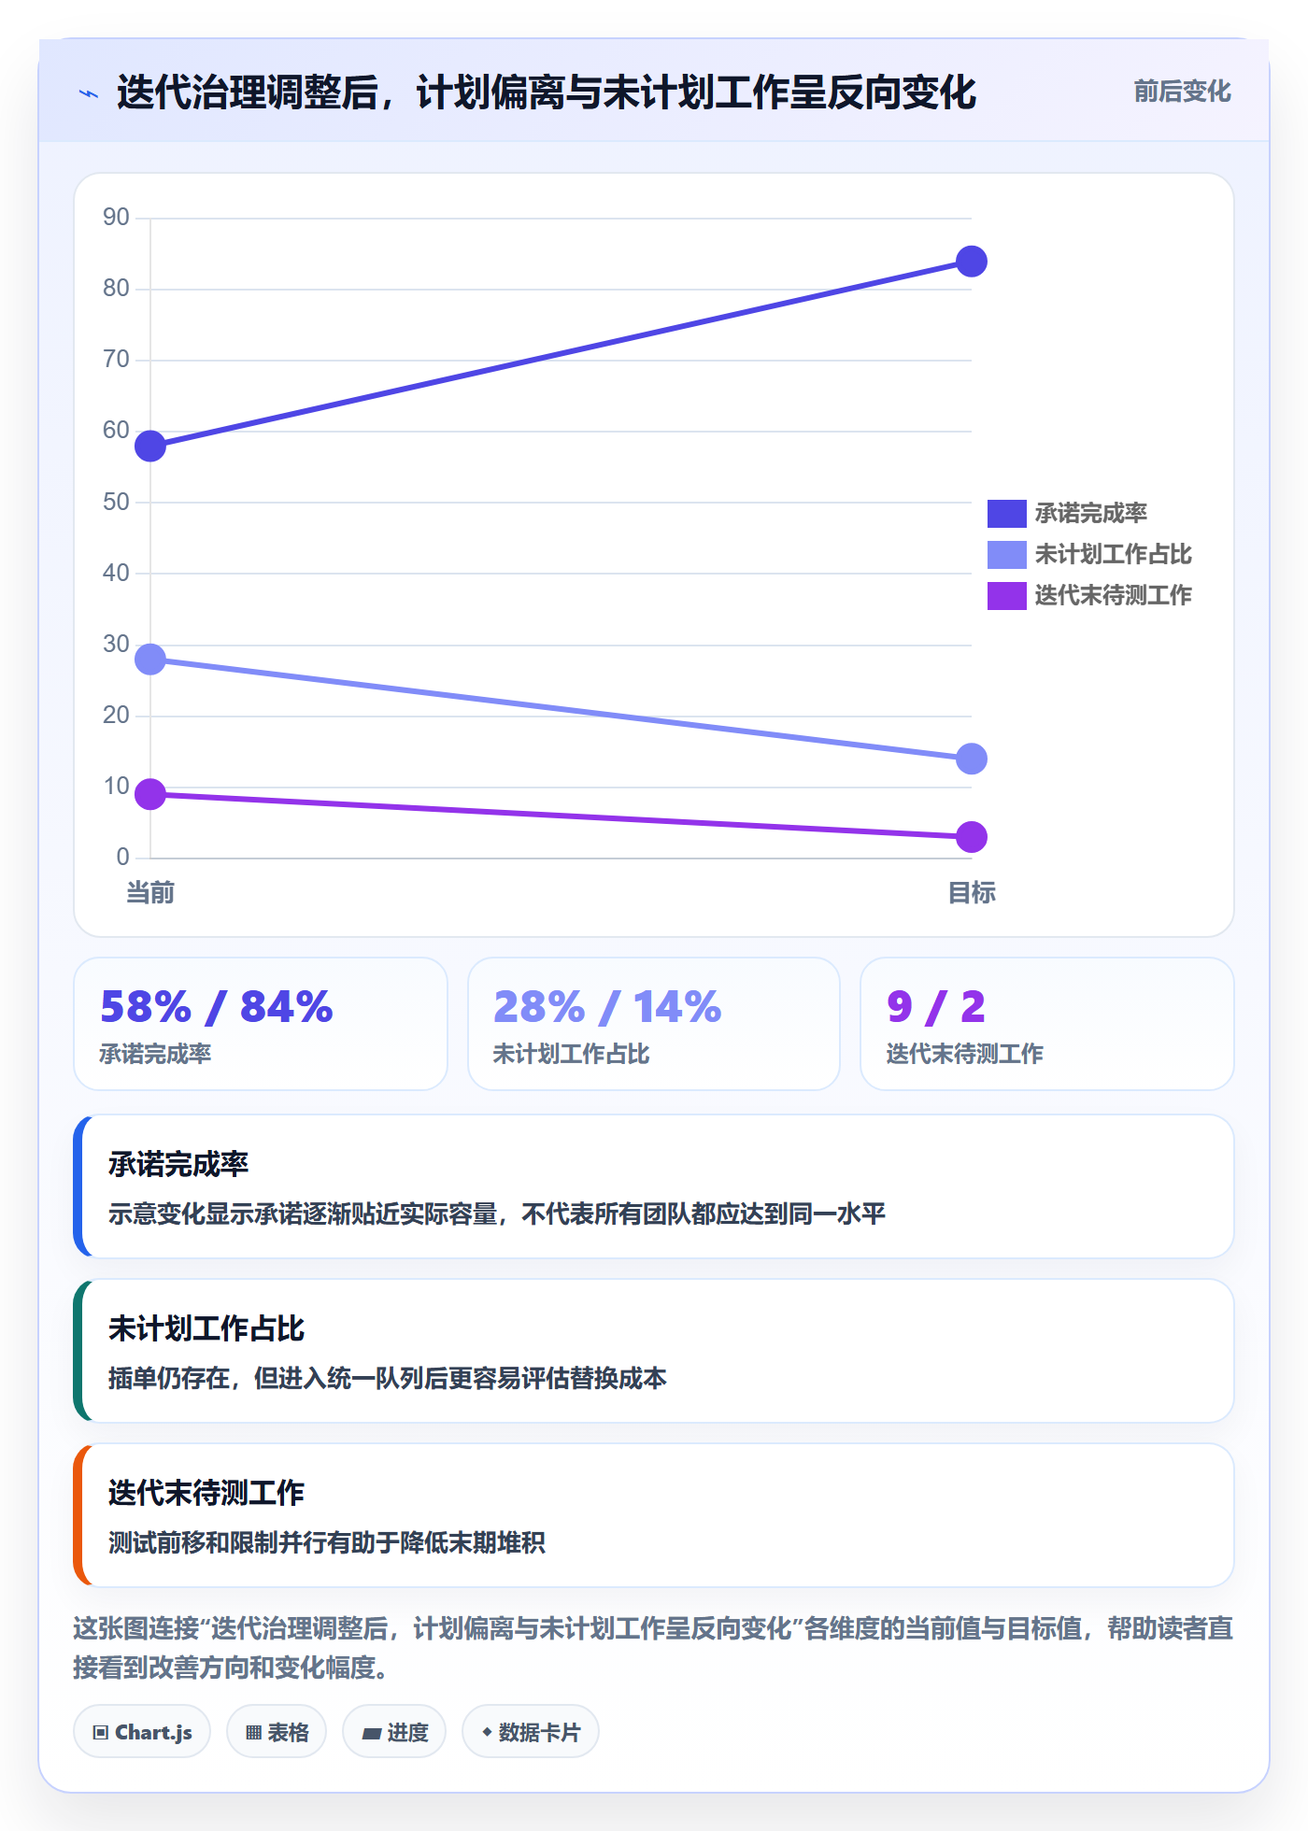1308x1831 pixels.
Task: Click the diamond icon in the 数据卡片 chip
Action: (487, 1732)
